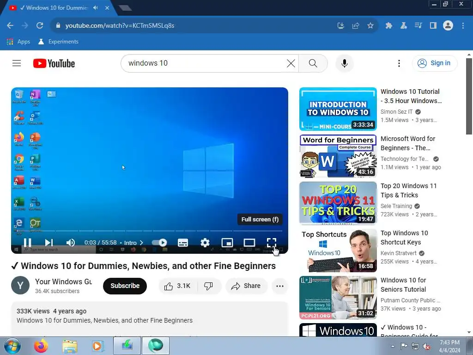Share this video
Screen dimensions: 473x355
(246, 286)
